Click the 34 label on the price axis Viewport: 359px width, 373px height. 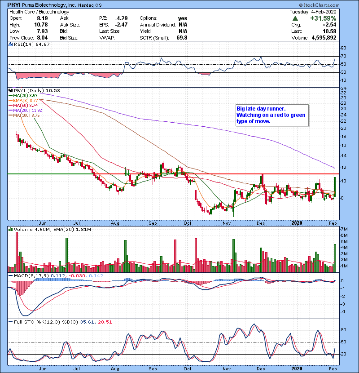[344, 89]
